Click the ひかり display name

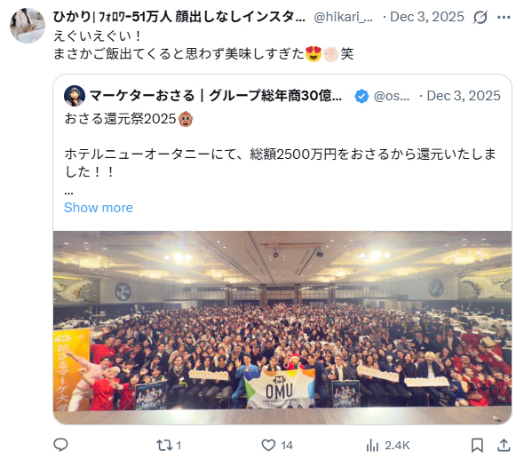tap(179, 17)
